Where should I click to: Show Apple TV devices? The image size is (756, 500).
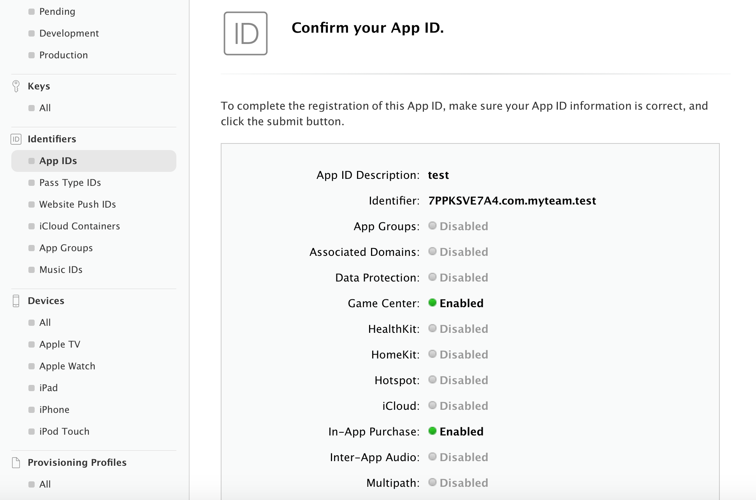point(60,344)
